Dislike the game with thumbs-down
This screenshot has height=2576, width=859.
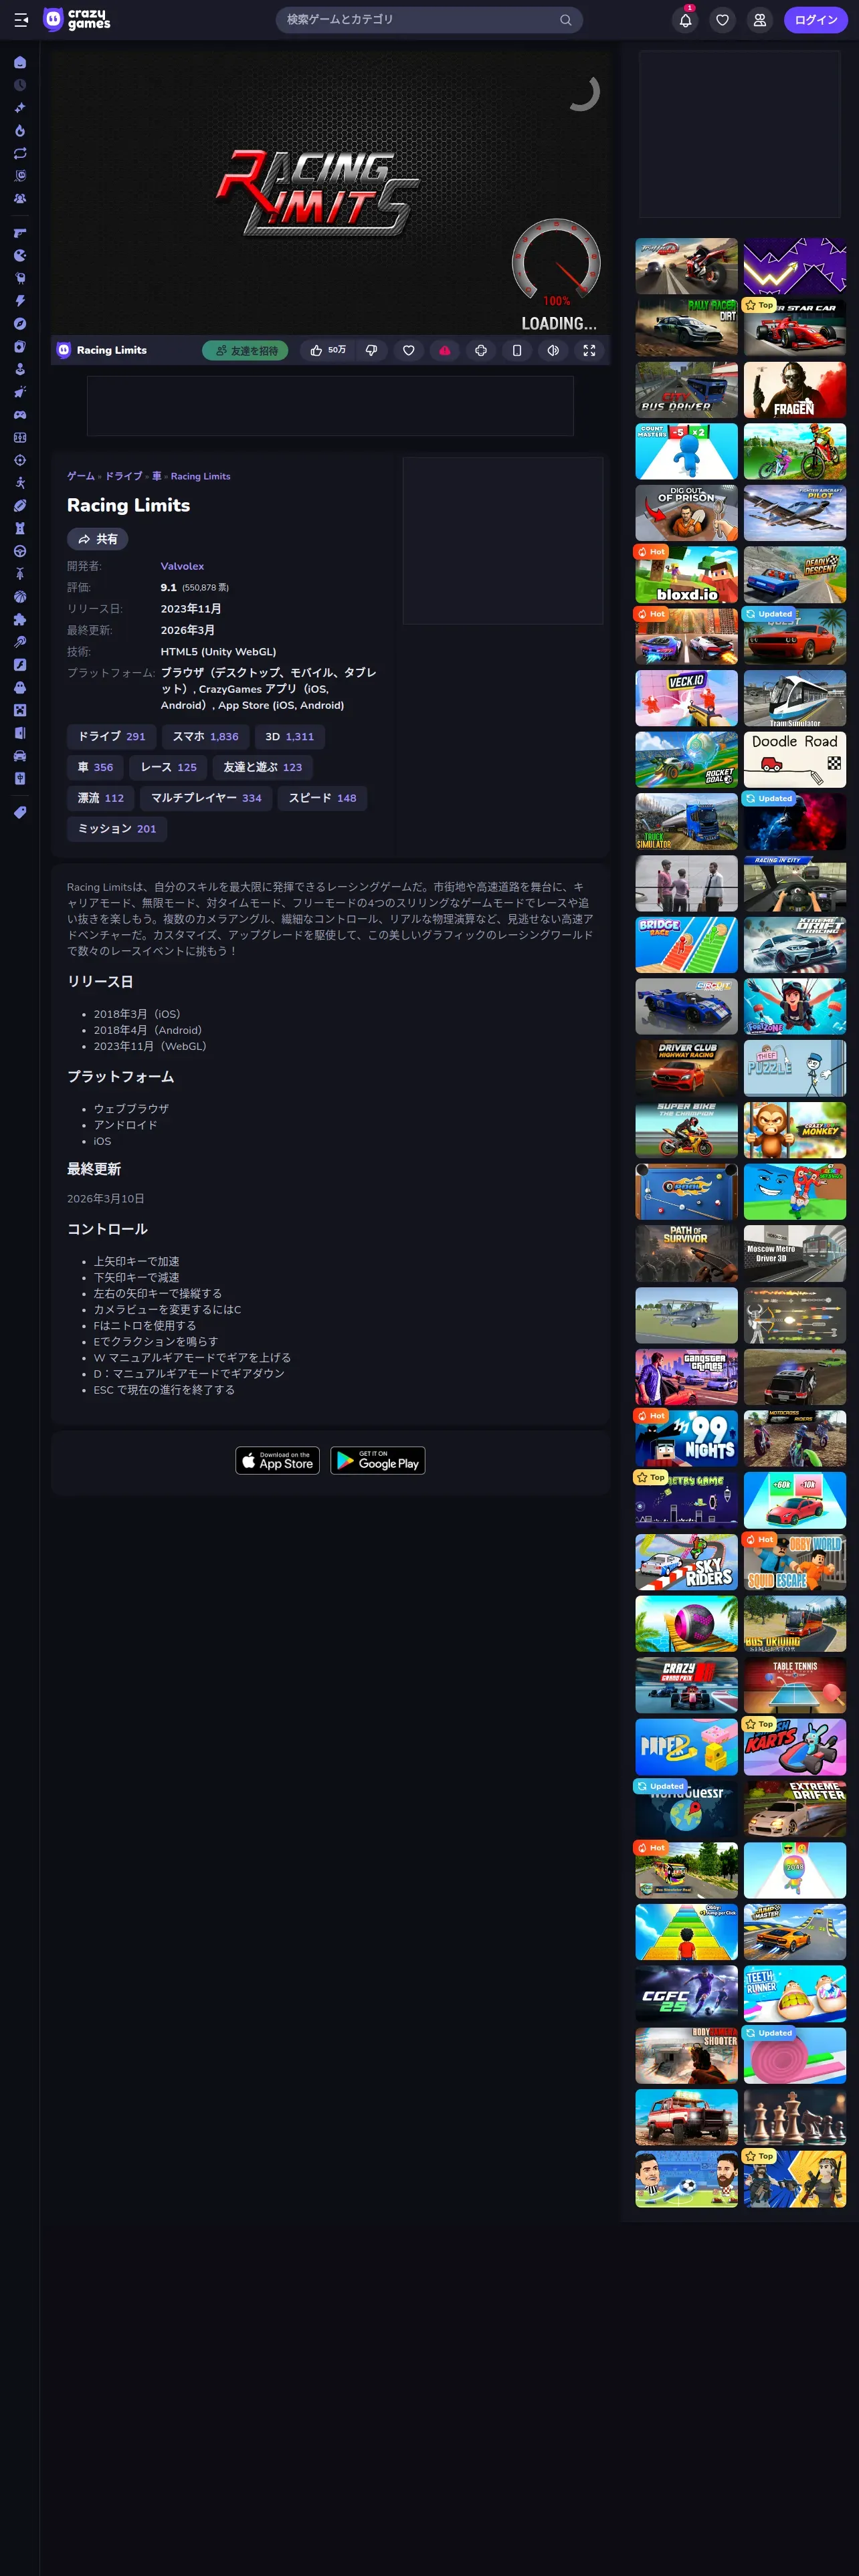click(x=372, y=350)
